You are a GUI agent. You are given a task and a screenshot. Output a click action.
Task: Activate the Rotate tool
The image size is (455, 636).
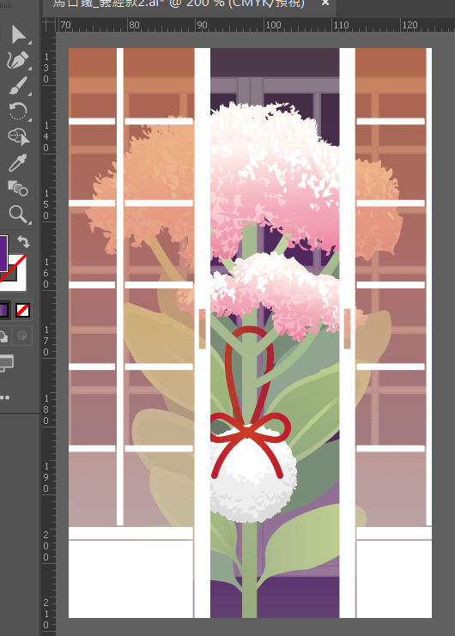18,111
